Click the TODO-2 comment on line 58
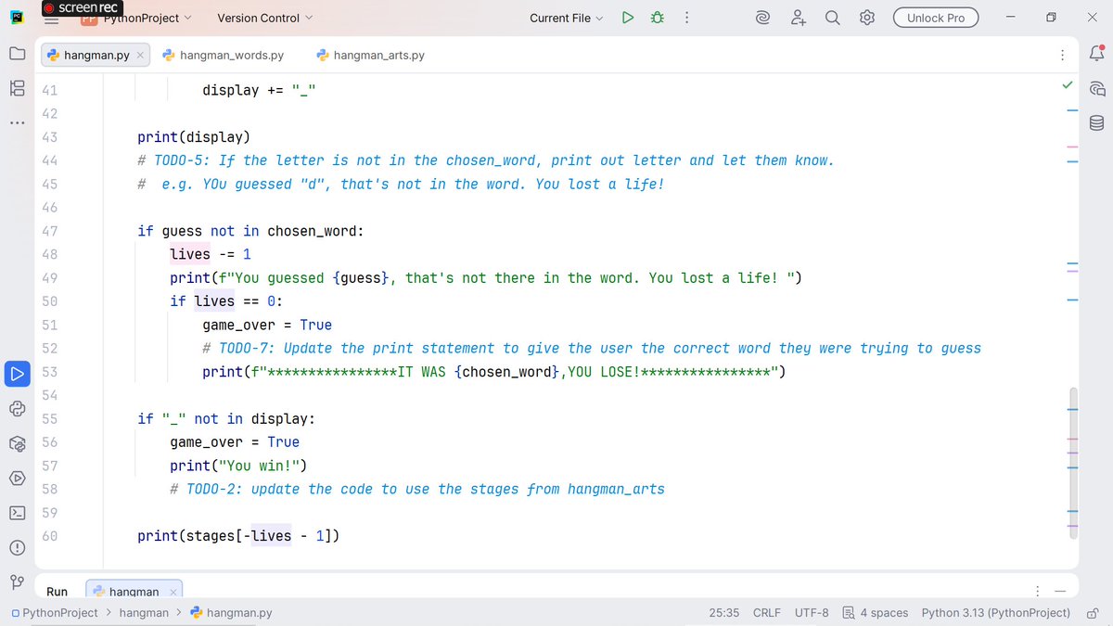Image resolution: width=1113 pixels, height=626 pixels. coord(417,489)
